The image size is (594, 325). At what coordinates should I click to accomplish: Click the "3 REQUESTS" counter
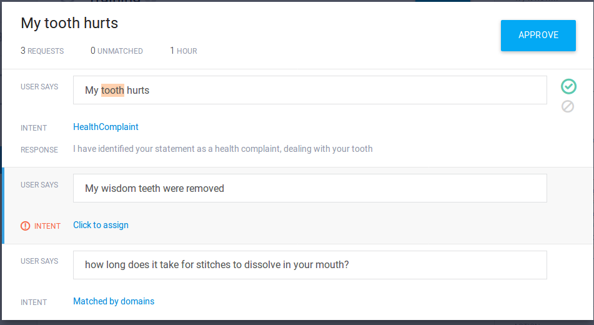[42, 51]
